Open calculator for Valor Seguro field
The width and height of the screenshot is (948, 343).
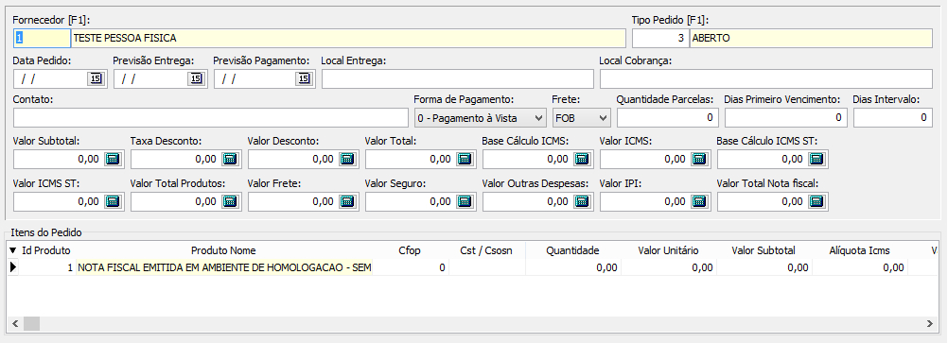click(x=465, y=201)
